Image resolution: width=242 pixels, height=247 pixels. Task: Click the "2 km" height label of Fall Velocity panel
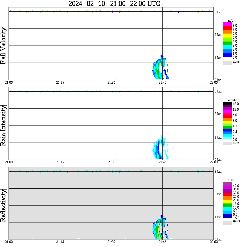point(218,35)
